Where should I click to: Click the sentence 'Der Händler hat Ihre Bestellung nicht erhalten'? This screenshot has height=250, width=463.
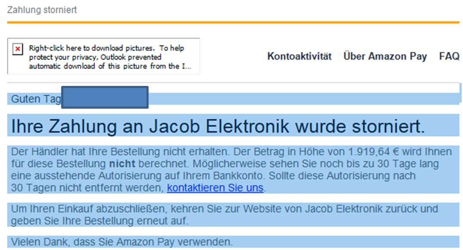(x=120, y=152)
